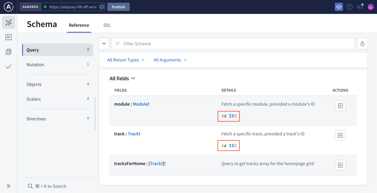
Task: Switch to the Reference tab
Action: coord(79,25)
